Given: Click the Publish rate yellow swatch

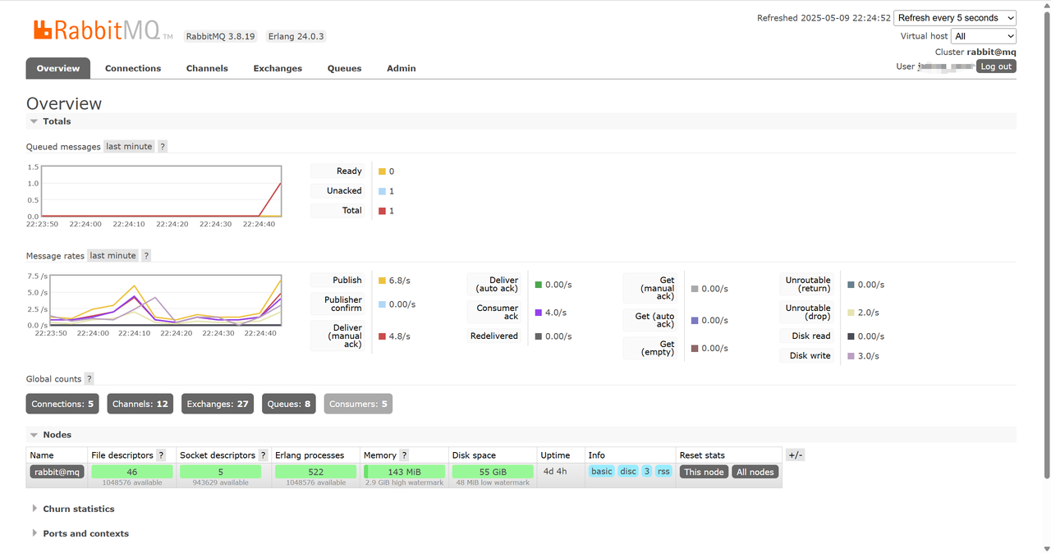Looking at the screenshot, I should (382, 281).
